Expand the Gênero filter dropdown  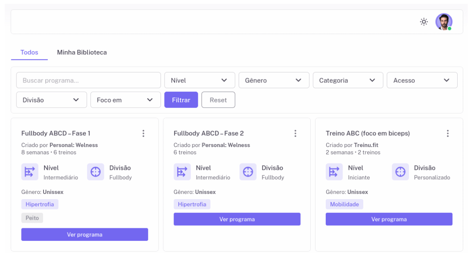274,80
